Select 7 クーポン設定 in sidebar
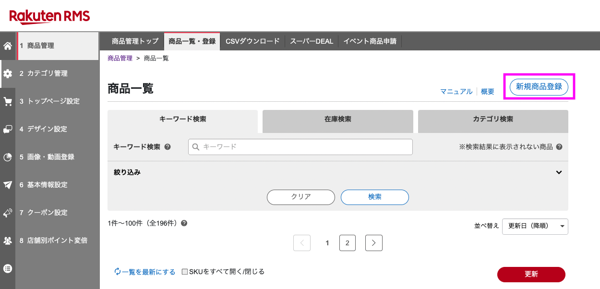This screenshot has width=600, height=289. coord(58,213)
